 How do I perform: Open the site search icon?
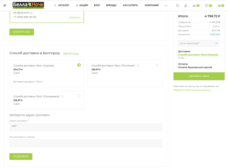click(178, 5)
